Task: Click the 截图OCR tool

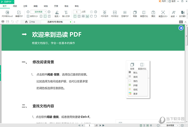Action: [163, 14]
